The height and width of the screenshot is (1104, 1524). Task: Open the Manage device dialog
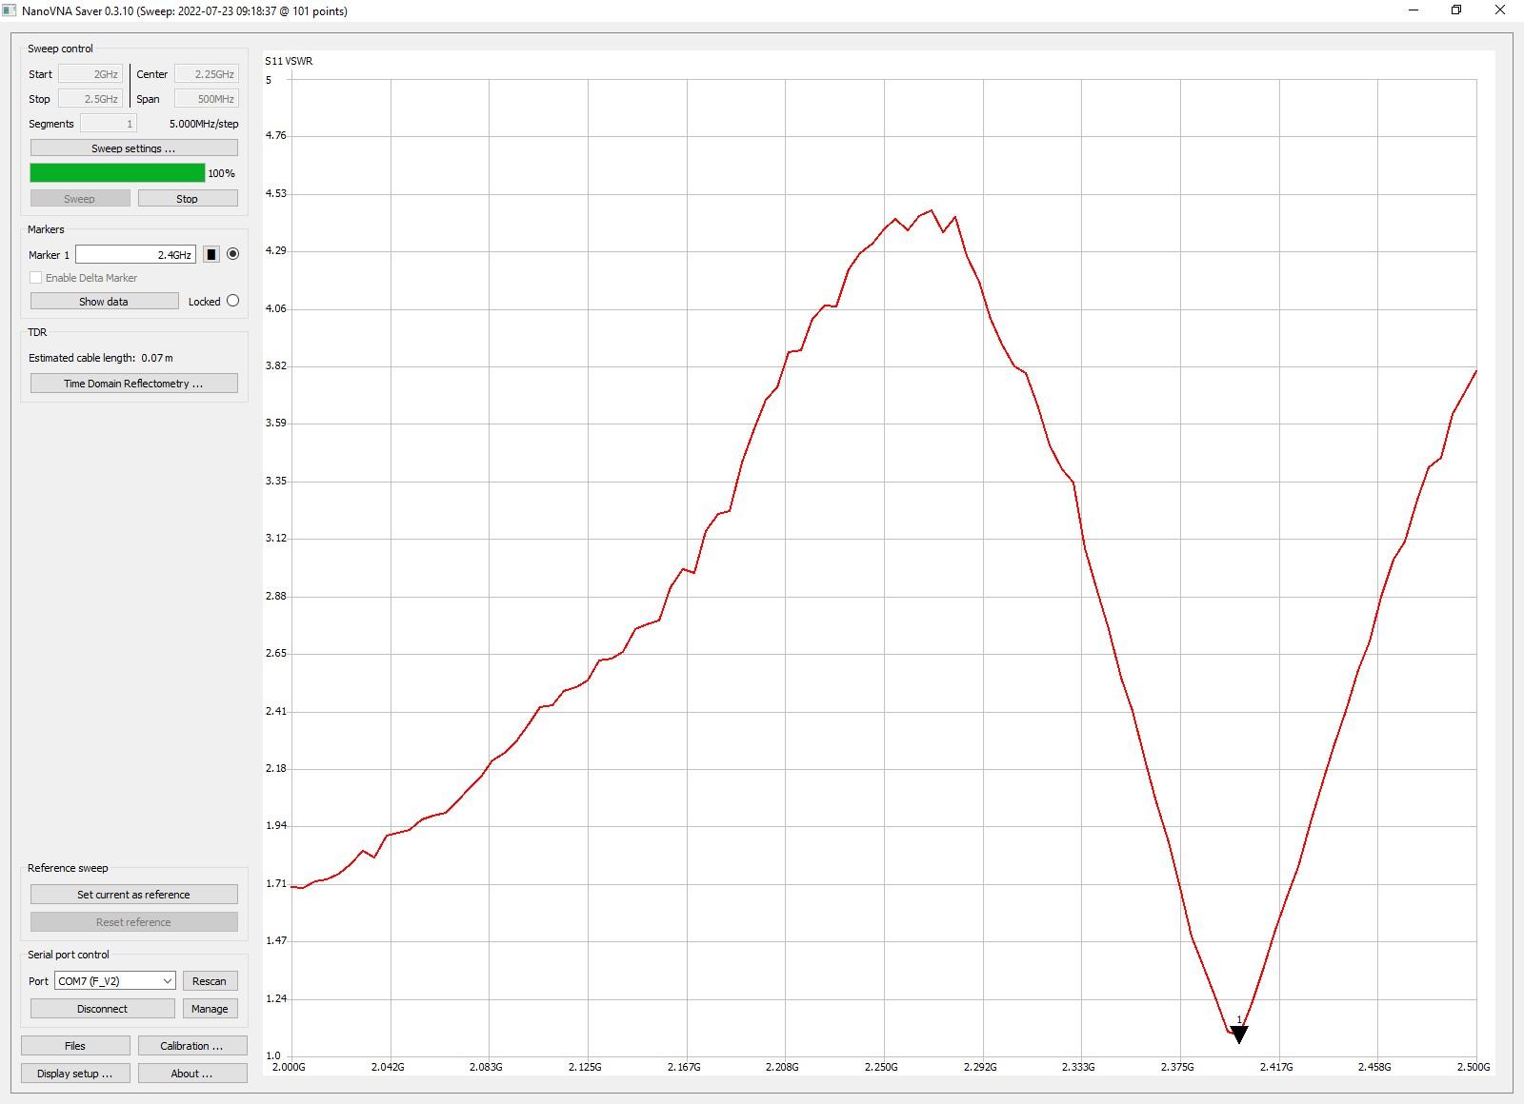(210, 1009)
